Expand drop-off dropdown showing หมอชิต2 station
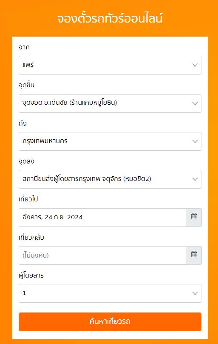Screen dimensions: 218x344 click(x=110, y=179)
